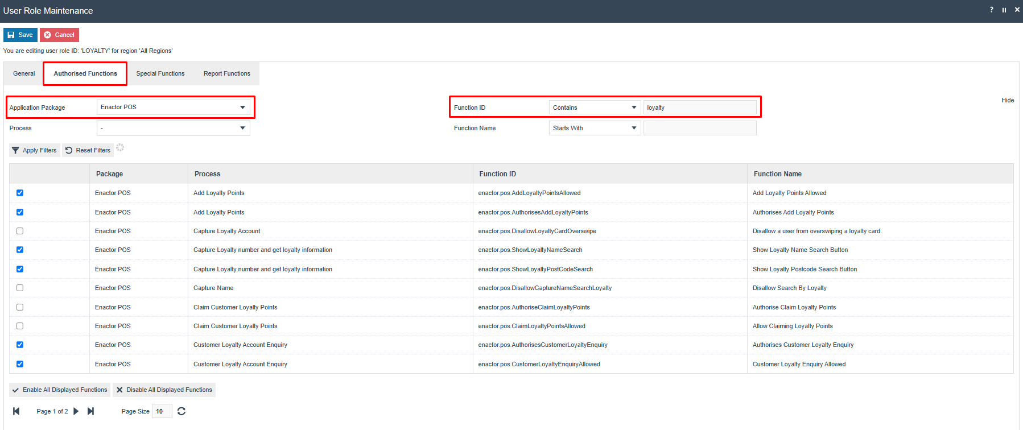Click the pause icon in title bar

(1004, 10)
